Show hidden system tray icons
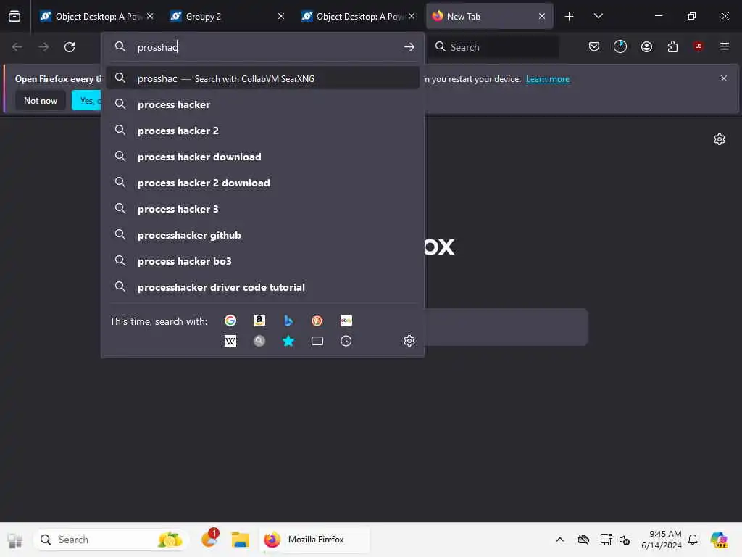Viewport: 742px width, 557px height. coord(560,540)
